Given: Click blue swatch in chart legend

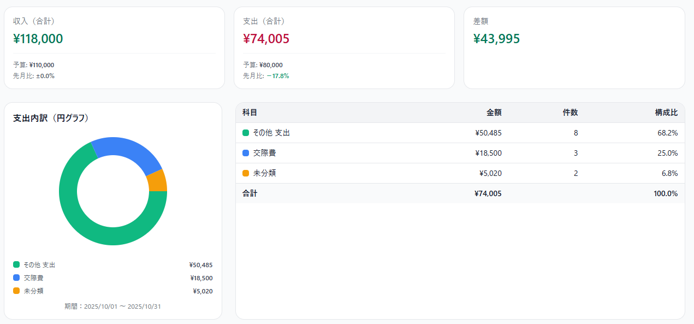Looking at the screenshot, I should pos(16,278).
